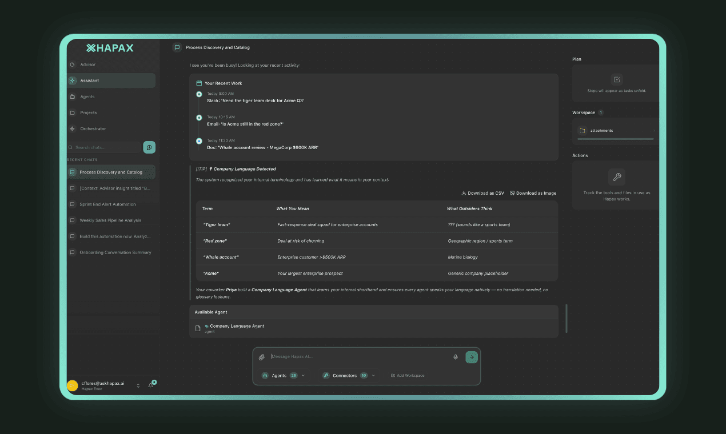726x434 pixels.
Task: Expand the Agents dropdown chevron
Action: click(x=303, y=376)
